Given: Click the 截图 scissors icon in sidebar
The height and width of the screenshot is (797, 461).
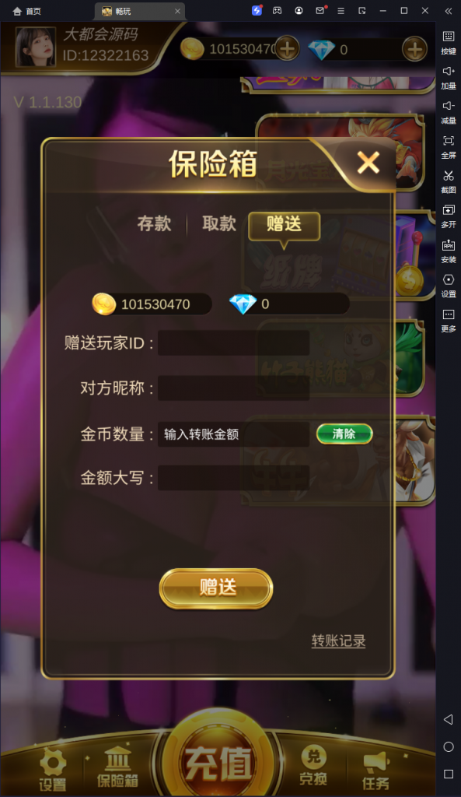Looking at the screenshot, I should [449, 181].
